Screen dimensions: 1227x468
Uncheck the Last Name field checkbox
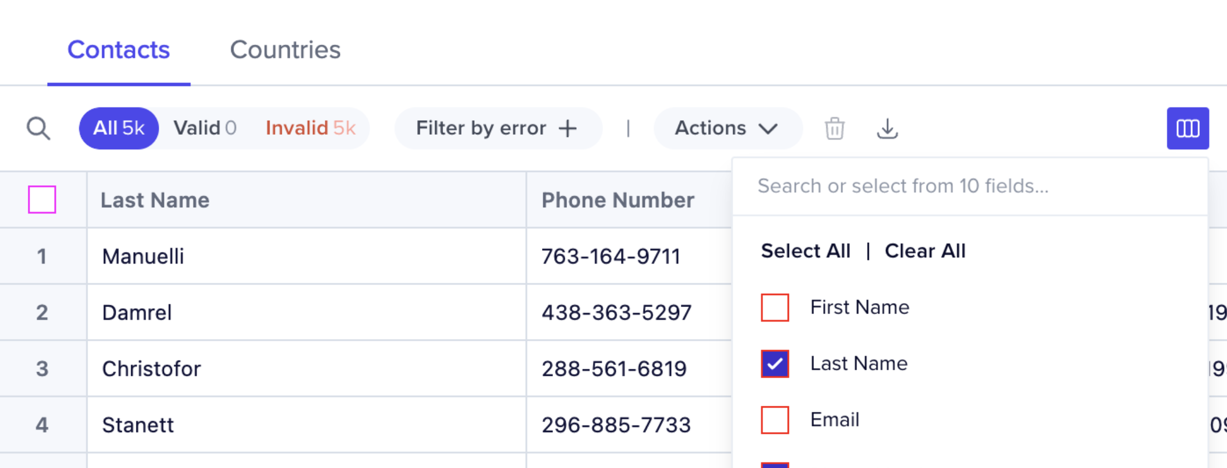[x=775, y=363]
